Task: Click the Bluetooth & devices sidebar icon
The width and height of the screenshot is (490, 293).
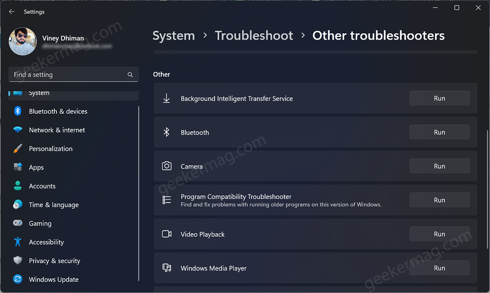Action: click(x=18, y=111)
